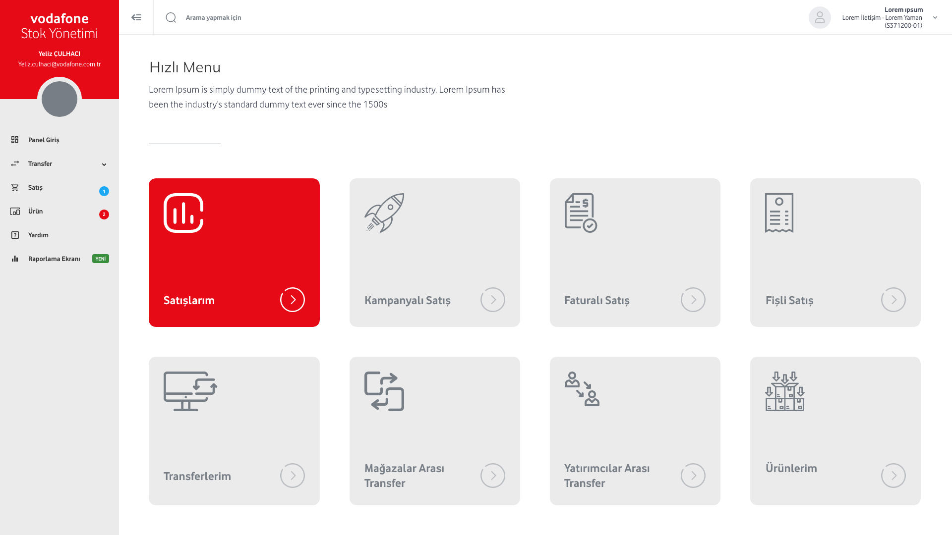
Task: Click the 'vodafone Stok Yönetimi' logo text
Action: (59, 26)
